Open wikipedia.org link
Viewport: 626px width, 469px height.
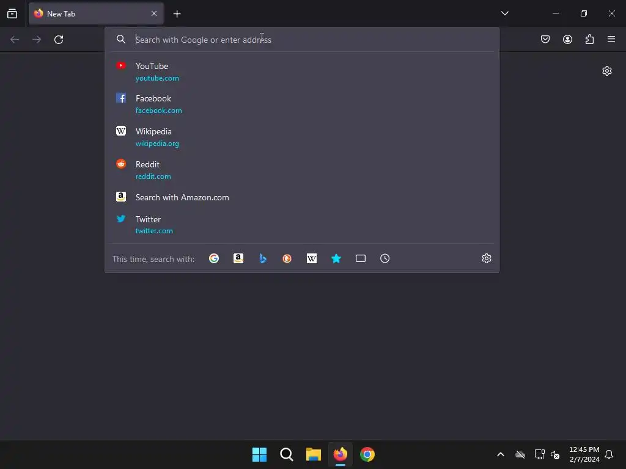[x=157, y=144]
